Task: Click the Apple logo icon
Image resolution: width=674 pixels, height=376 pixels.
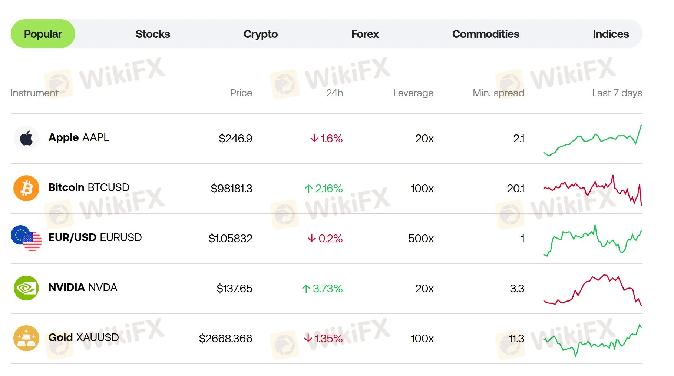Action: point(26,138)
